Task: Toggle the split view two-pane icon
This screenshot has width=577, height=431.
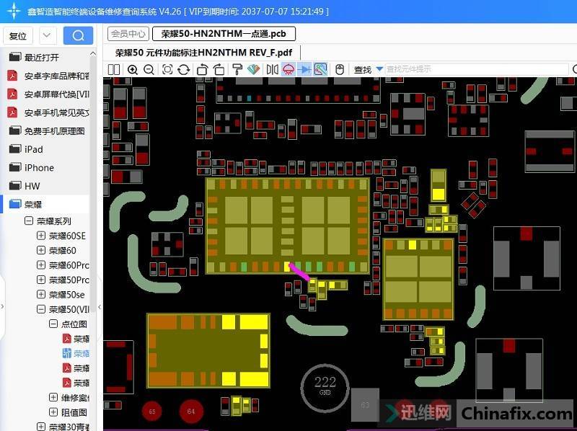Action: [x=114, y=69]
